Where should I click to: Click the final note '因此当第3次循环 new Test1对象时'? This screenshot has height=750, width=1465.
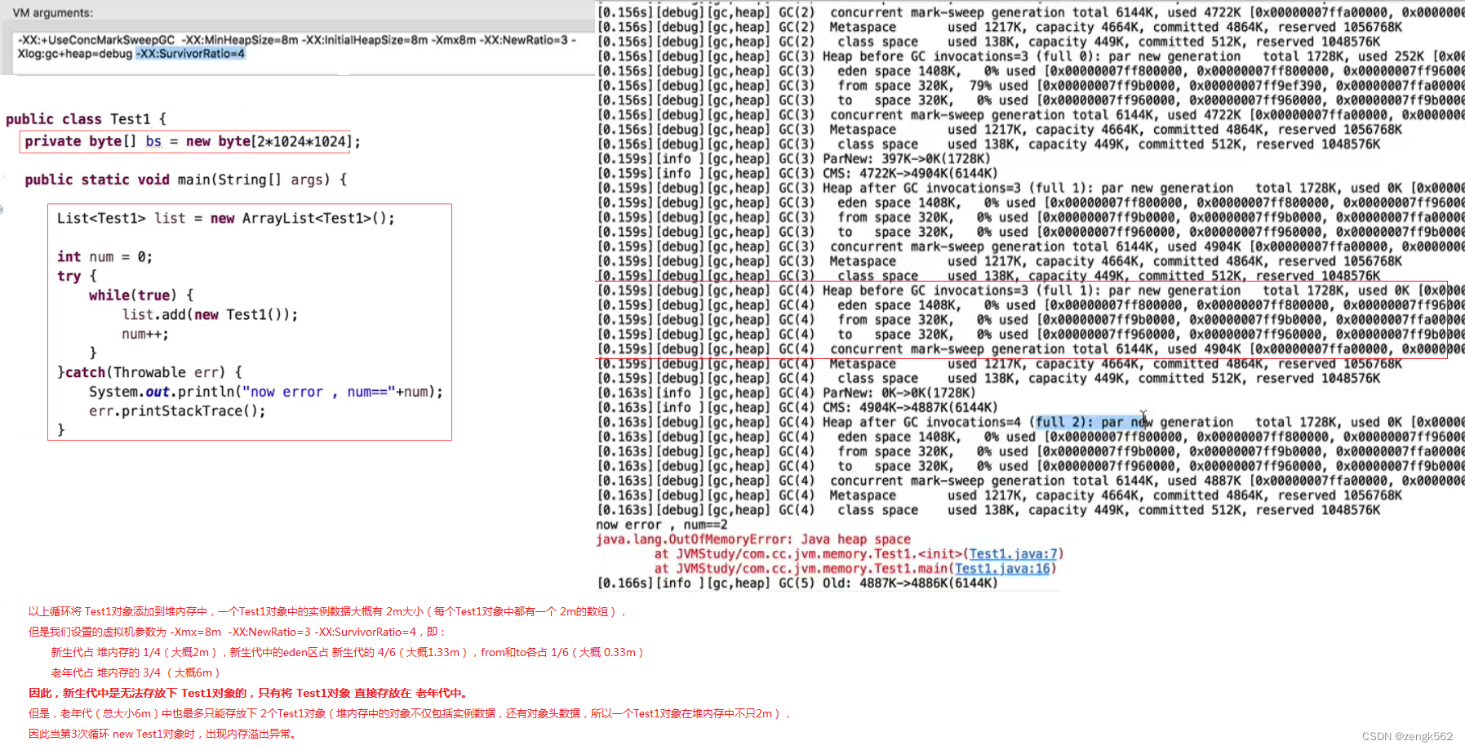[164, 734]
